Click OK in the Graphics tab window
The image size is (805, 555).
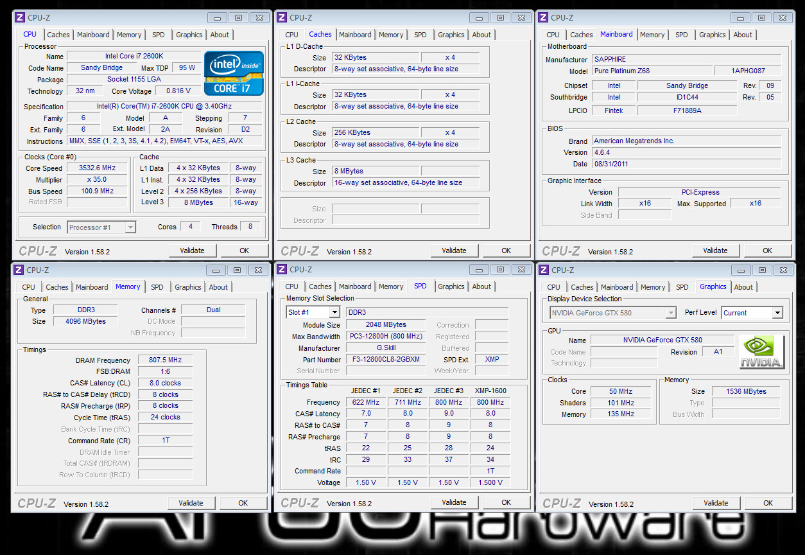768,503
